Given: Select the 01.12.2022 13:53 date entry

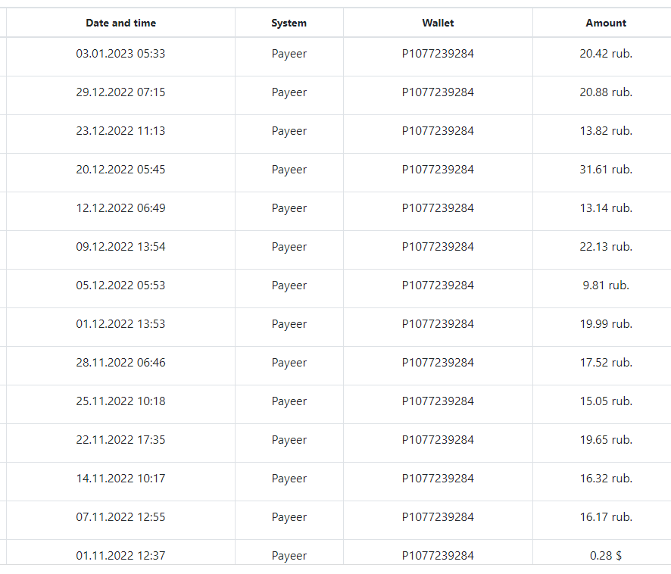Looking at the screenshot, I should 120,324.
